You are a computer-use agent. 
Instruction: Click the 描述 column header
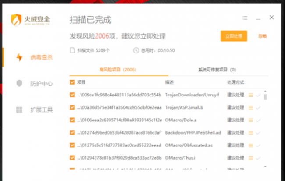point(169,82)
